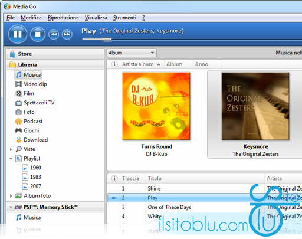
Task: Click The Original Zesters artist label
Action: coord(255,154)
